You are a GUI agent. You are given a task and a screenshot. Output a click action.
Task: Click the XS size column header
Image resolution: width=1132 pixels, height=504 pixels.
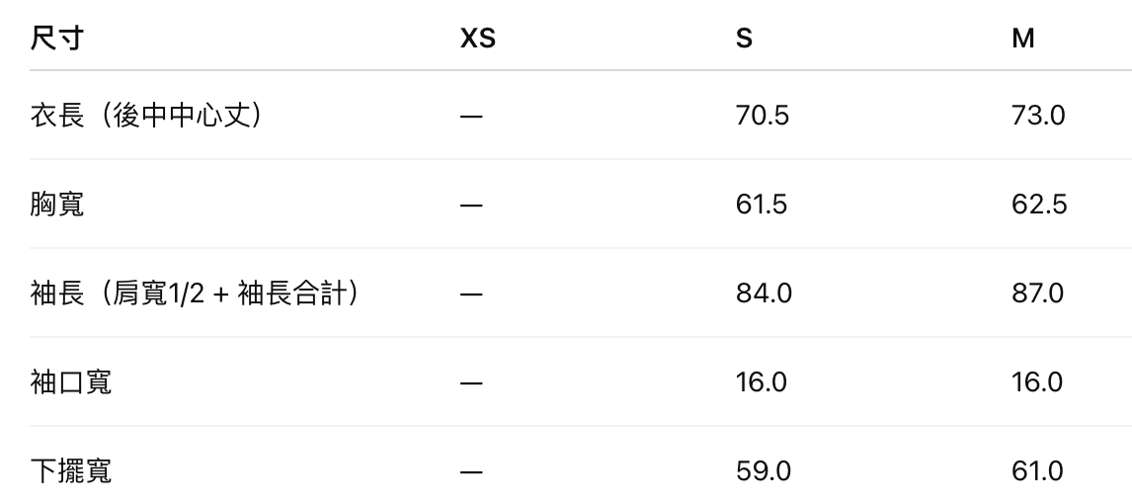pyautogui.click(x=478, y=39)
